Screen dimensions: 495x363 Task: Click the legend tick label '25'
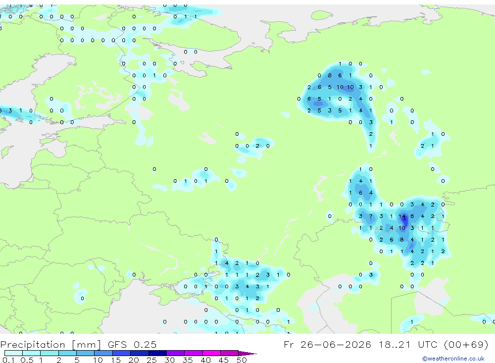[151, 360]
